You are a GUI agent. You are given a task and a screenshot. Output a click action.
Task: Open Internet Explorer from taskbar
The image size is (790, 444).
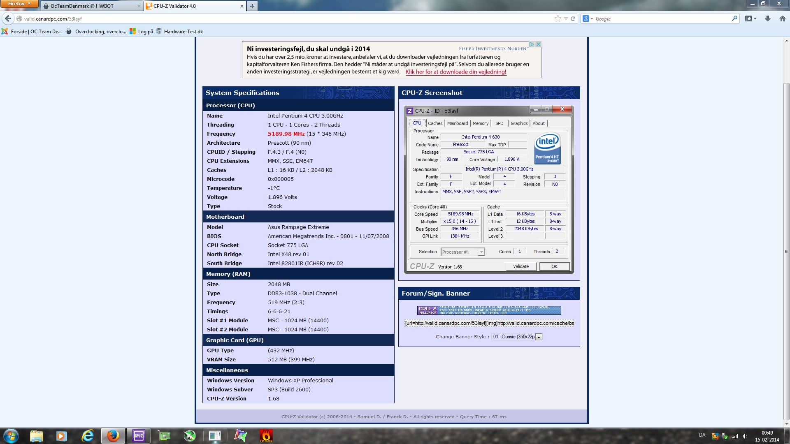(x=87, y=436)
